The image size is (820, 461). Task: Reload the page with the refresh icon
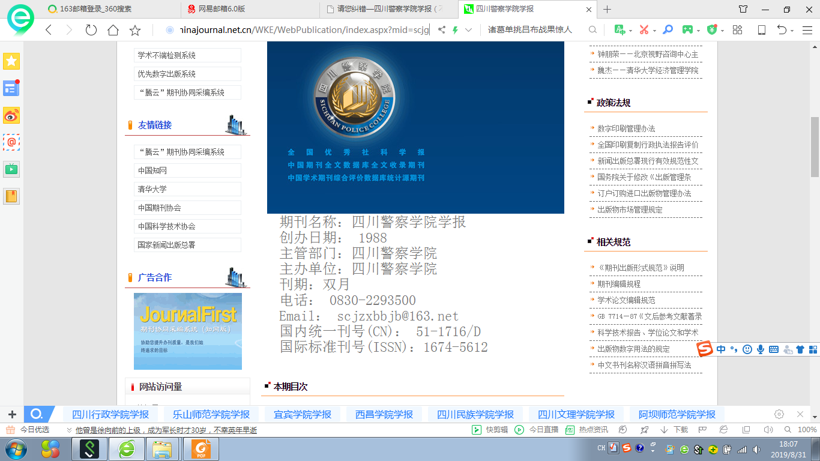[91, 30]
